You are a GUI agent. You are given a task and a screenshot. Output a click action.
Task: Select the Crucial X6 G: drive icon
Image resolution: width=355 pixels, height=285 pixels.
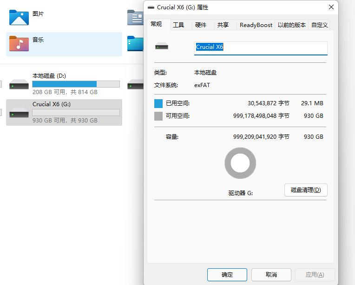point(19,113)
